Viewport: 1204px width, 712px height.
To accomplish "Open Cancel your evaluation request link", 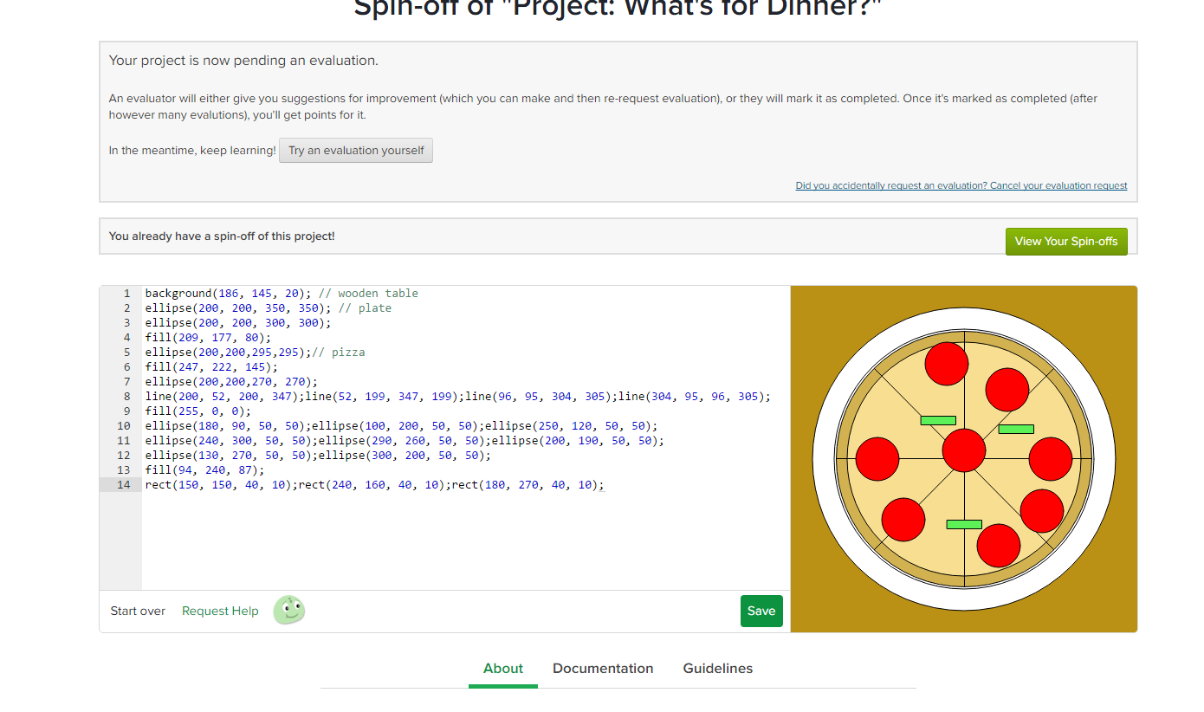I will tap(961, 184).
